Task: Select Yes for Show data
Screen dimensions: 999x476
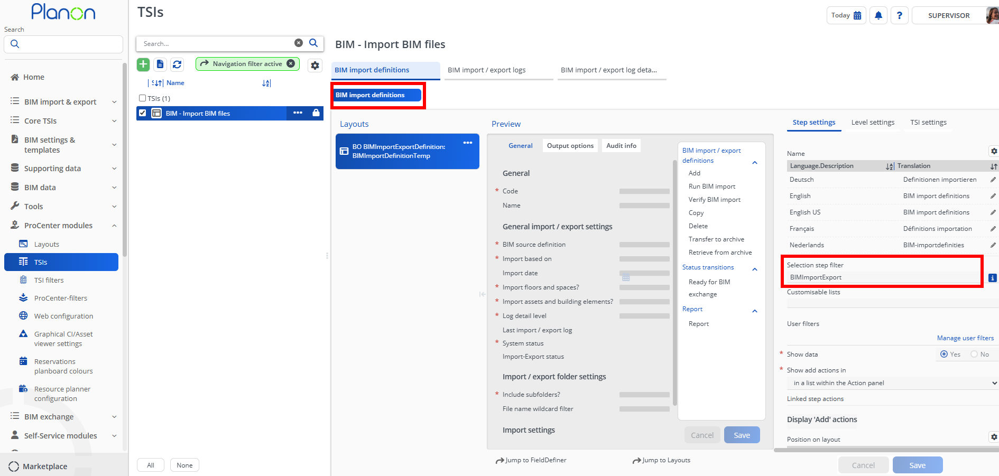Action: pos(944,354)
